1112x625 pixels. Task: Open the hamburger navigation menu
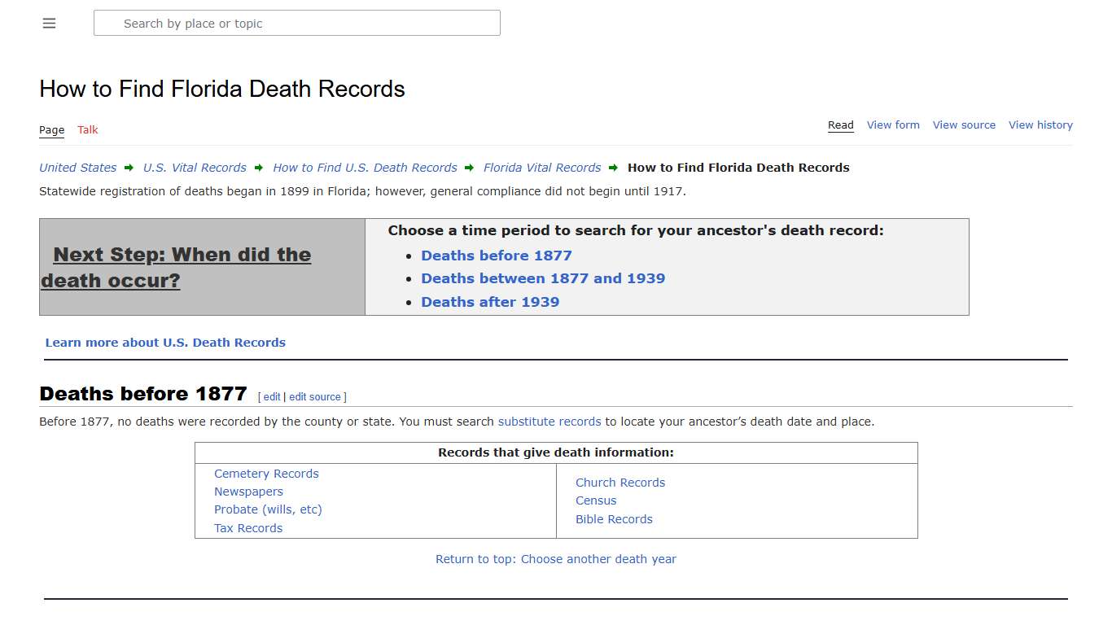pyautogui.click(x=49, y=23)
